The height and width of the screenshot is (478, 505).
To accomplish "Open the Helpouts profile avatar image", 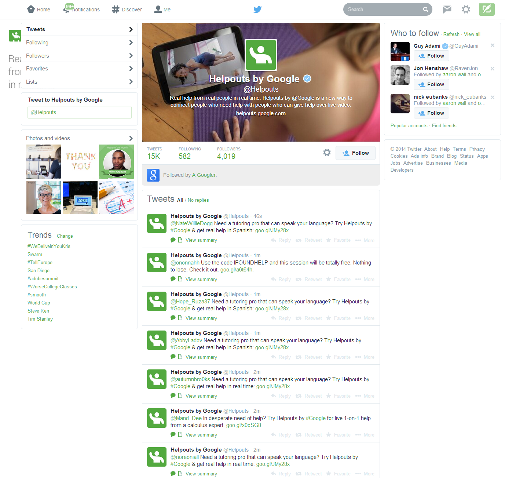I will point(261,55).
